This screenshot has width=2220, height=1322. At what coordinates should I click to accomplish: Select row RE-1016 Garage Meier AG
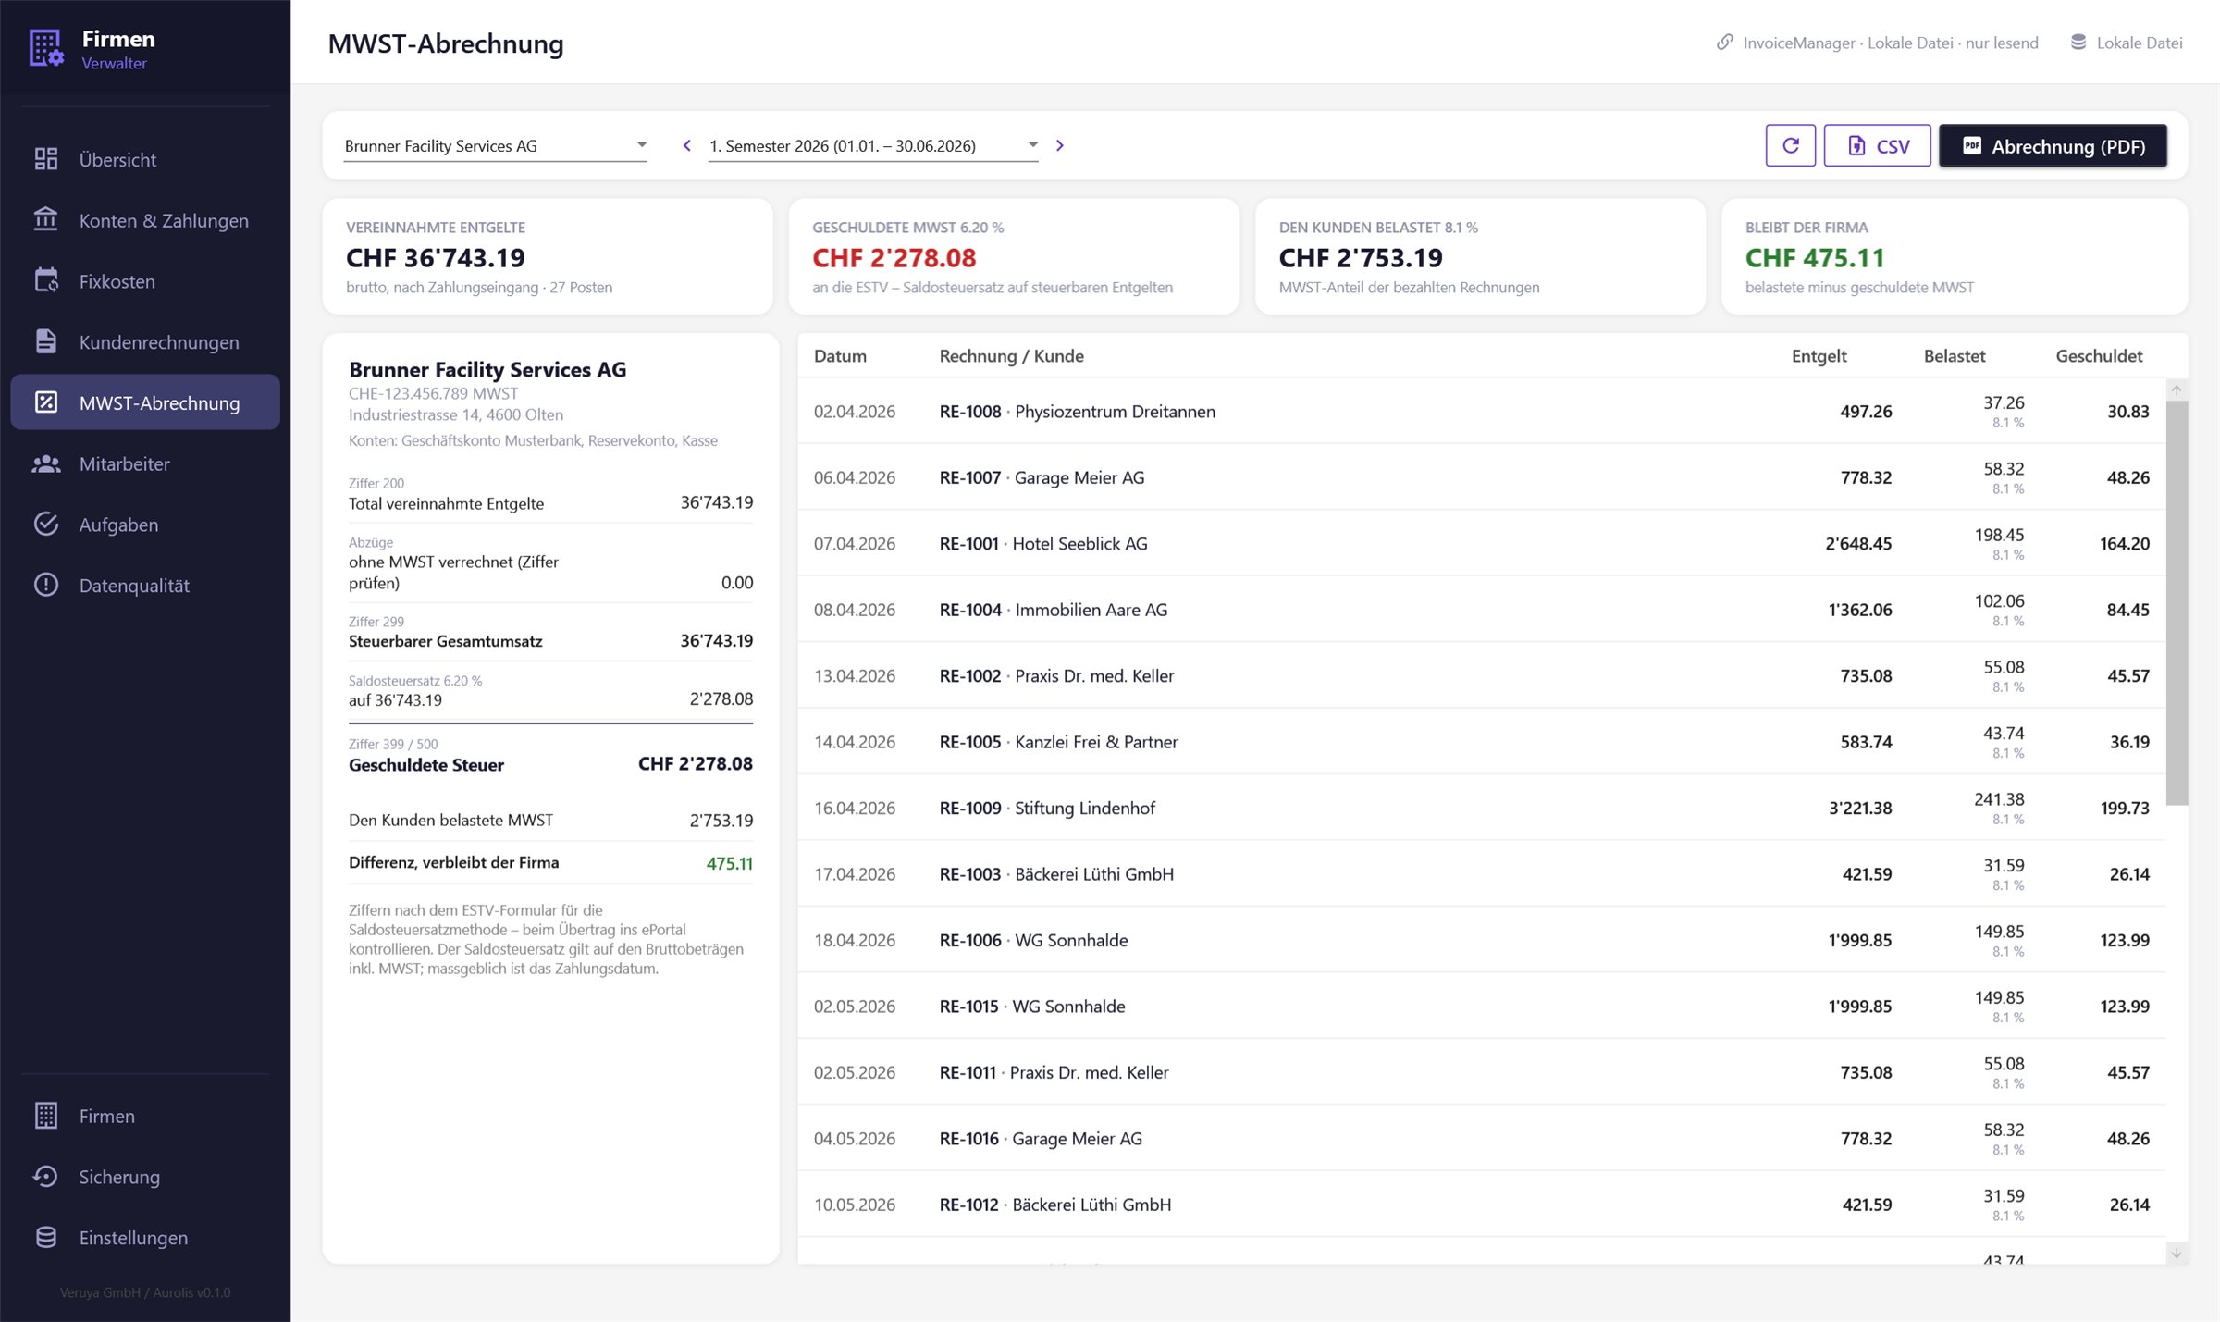1481,1138
